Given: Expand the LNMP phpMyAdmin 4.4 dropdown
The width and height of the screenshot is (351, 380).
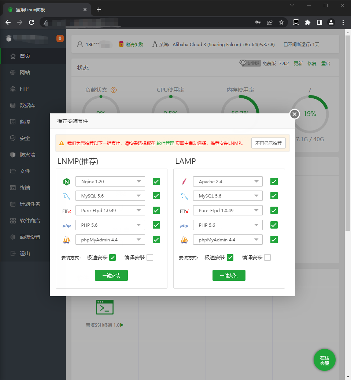Looking at the screenshot, I should point(110,240).
